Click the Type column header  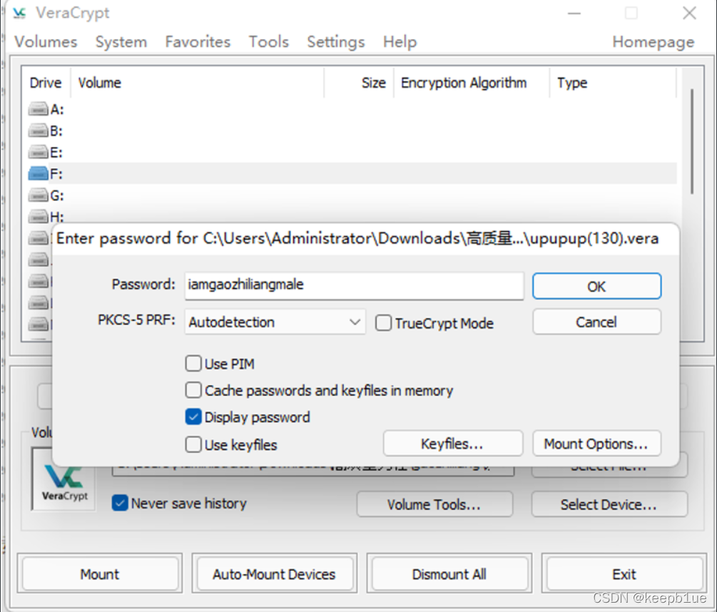[613, 83]
